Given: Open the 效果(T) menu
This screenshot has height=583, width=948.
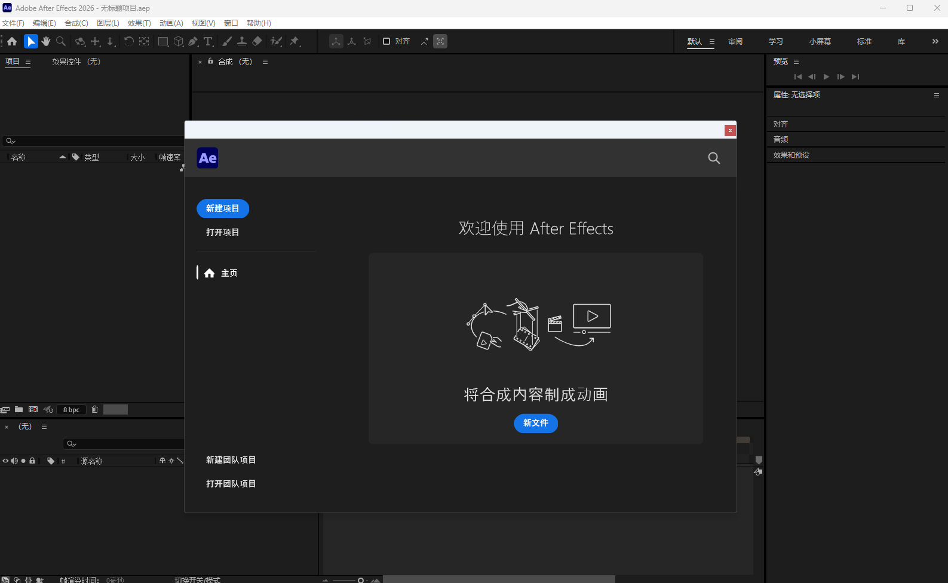Looking at the screenshot, I should coord(139,23).
